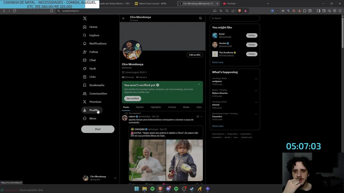Image resolution: width=344 pixels, height=193 pixels.
Task: Click Show more under What's happening
Action: [x=218, y=126]
